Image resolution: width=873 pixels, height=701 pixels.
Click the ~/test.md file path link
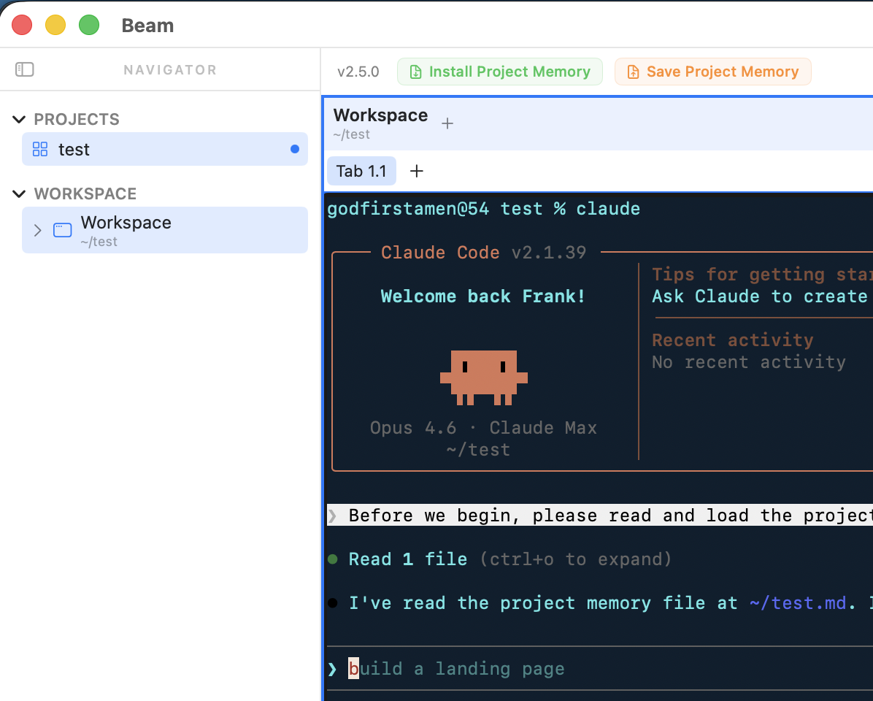(796, 602)
